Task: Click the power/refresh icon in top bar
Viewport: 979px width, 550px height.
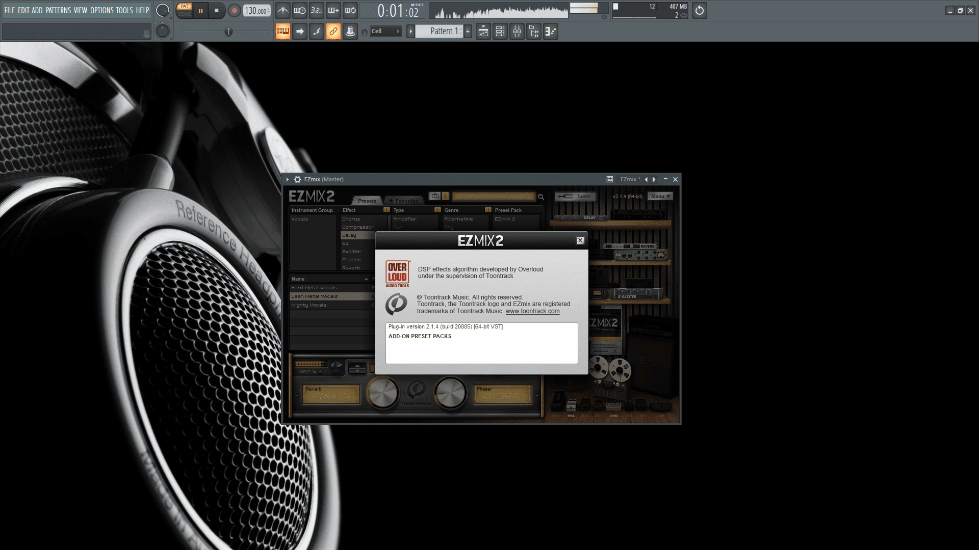Action: point(700,10)
